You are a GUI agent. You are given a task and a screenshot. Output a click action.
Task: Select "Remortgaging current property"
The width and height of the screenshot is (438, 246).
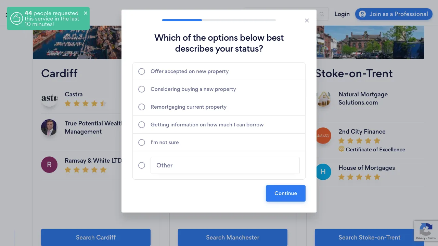[142, 107]
